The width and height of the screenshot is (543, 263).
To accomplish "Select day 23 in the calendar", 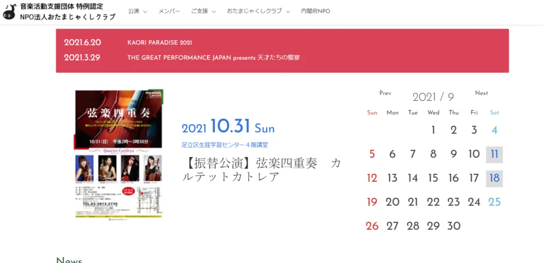I will point(454,202).
